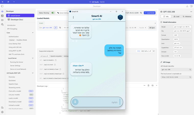Open the Developer Logs tab
Screen dimensions: 194x115
42,86
